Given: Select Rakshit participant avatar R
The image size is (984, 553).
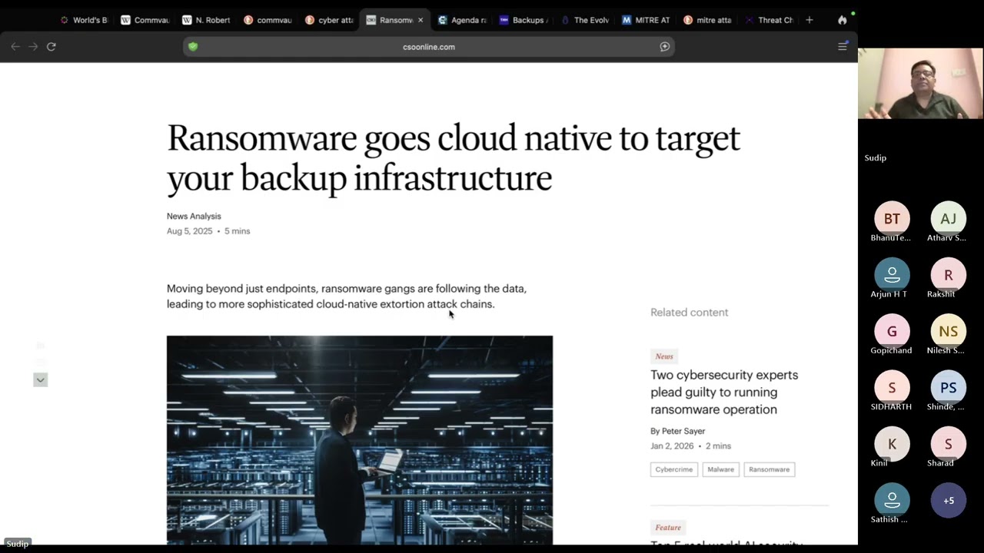Looking at the screenshot, I should click(x=948, y=275).
